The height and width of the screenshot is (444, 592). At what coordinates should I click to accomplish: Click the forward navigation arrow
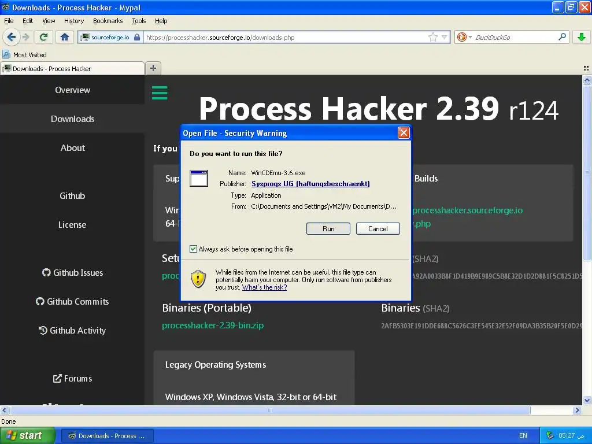[x=26, y=37]
